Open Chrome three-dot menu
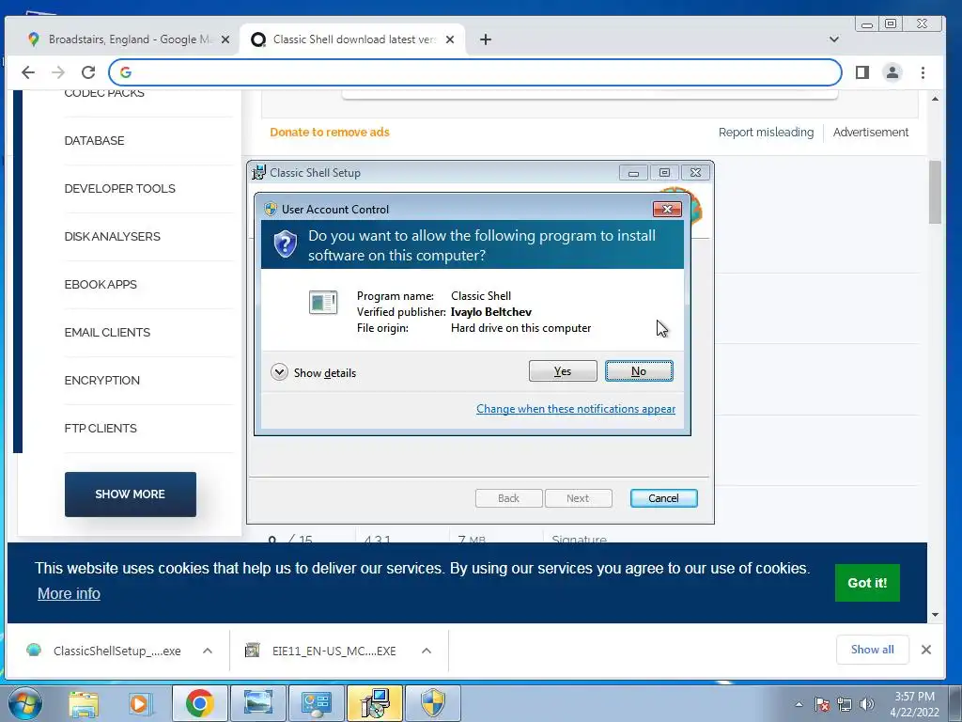Viewport: 962px width, 722px height. click(923, 72)
